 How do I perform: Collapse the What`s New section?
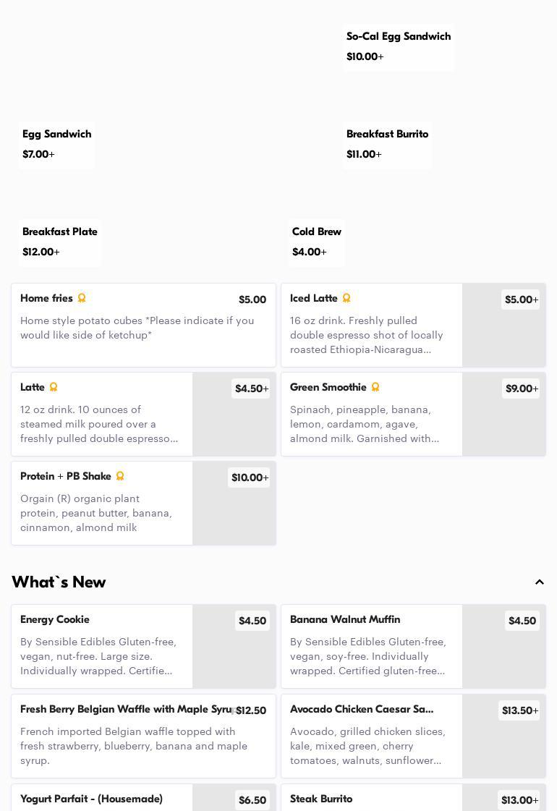539,582
